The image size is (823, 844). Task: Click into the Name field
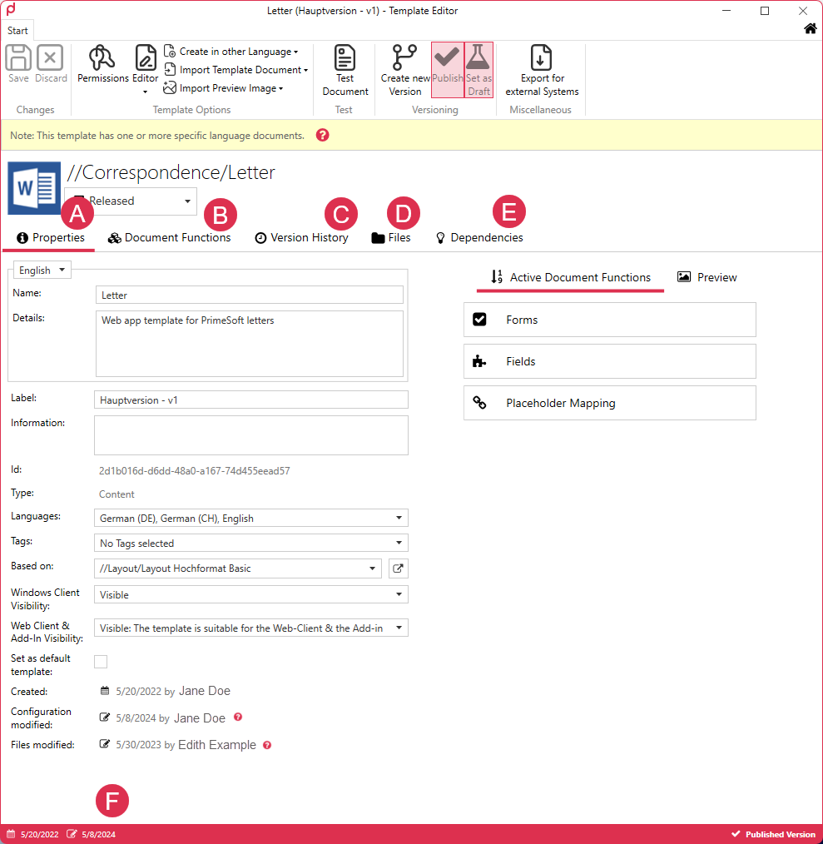click(x=250, y=295)
